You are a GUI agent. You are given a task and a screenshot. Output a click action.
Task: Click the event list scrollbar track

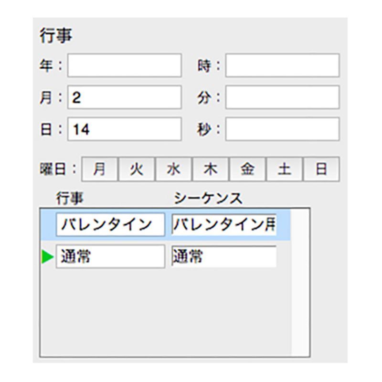pos(300,283)
